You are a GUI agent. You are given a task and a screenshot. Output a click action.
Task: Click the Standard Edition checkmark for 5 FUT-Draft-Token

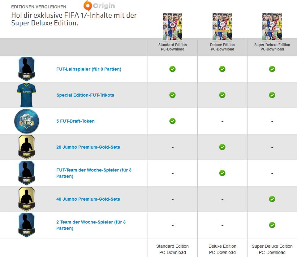point(172,121)
